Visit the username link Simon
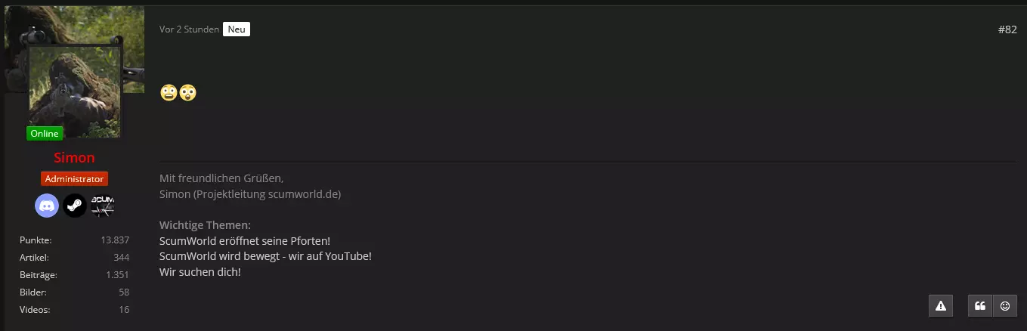The image size is (1027, 331). click(74, 158)
